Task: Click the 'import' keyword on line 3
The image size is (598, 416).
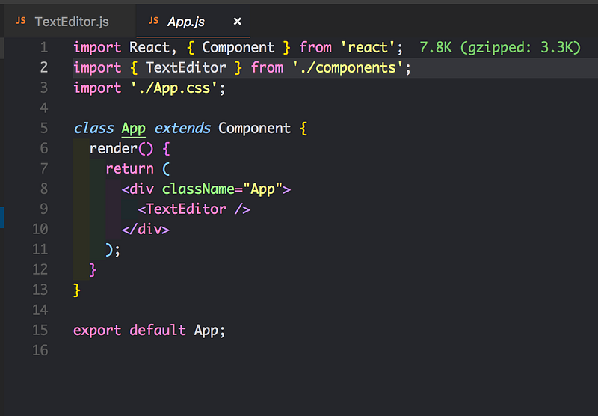Action: (x=97, y=88)
